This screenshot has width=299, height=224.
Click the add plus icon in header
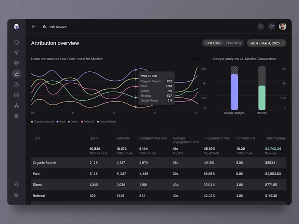point(261,27)
